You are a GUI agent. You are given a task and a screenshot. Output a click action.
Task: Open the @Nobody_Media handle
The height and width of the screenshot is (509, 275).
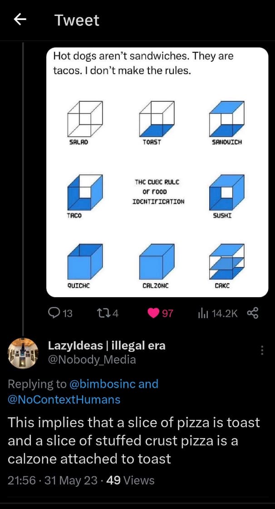click(92, 360)
